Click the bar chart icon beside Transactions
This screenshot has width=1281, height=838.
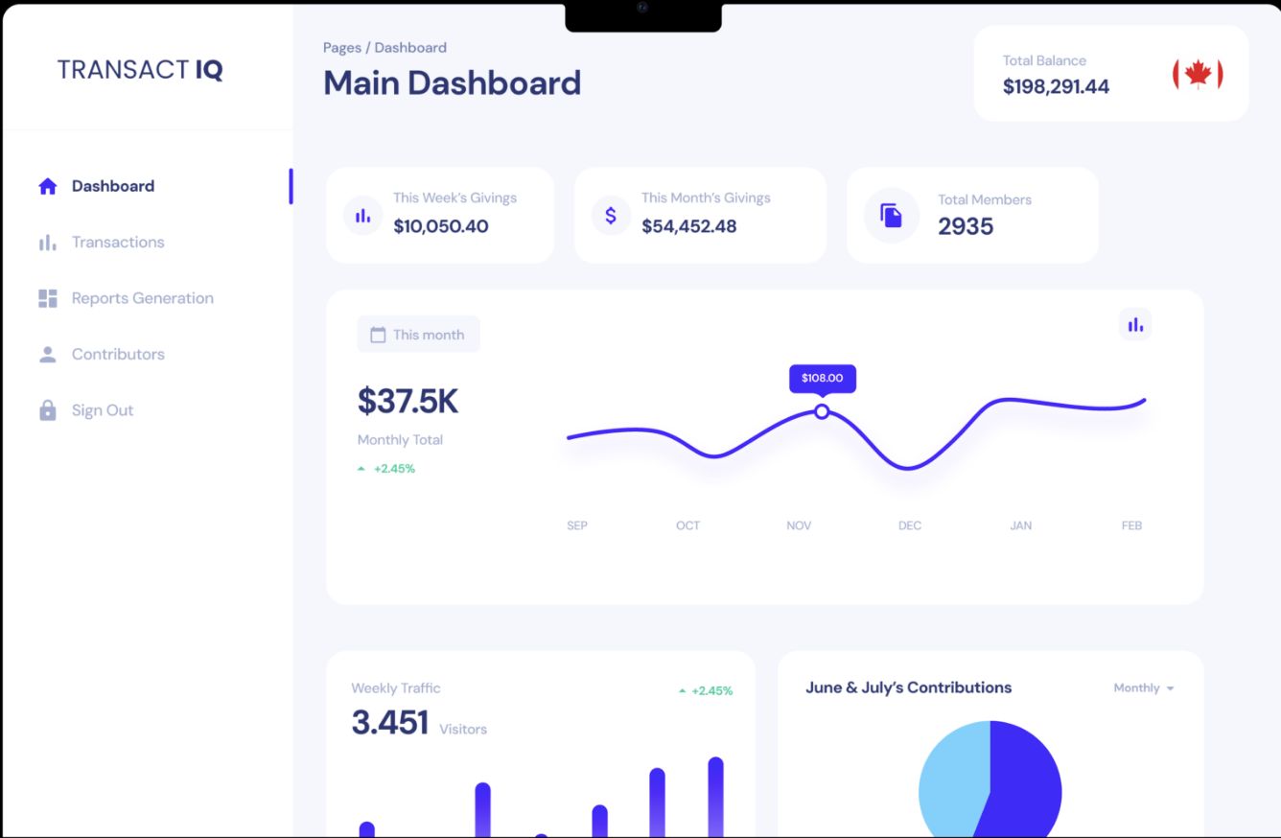coord(48,243)
